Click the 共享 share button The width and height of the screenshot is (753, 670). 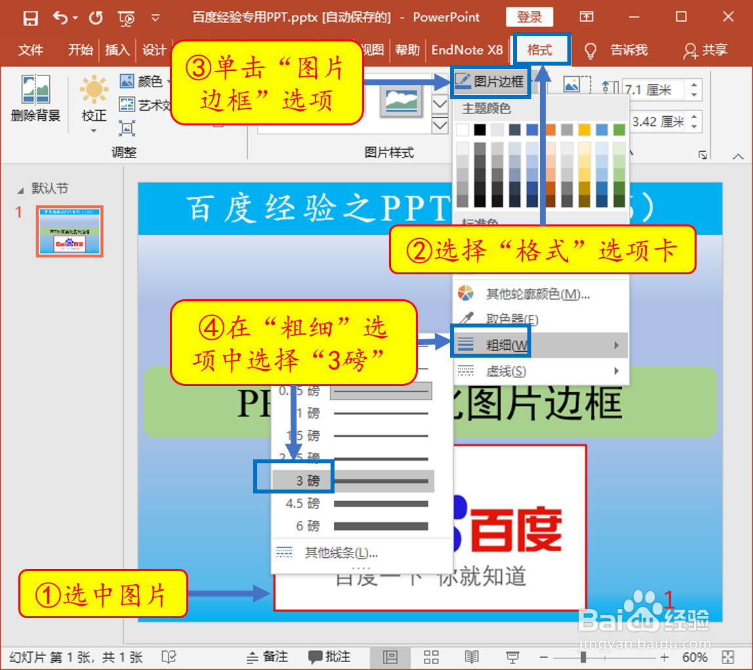pos(705,50)
